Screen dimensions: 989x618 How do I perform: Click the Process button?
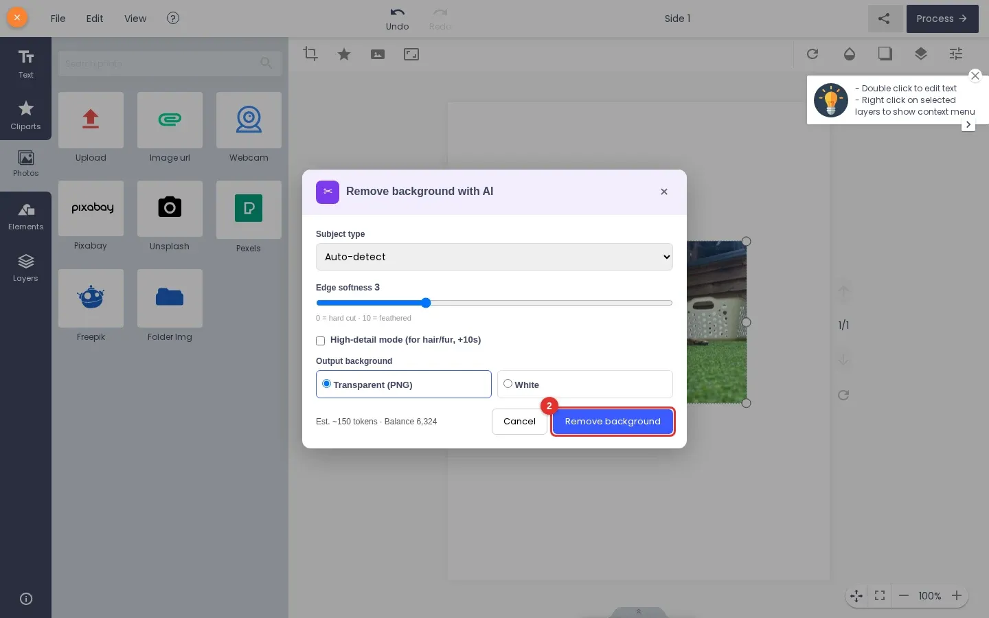(942, 19)
